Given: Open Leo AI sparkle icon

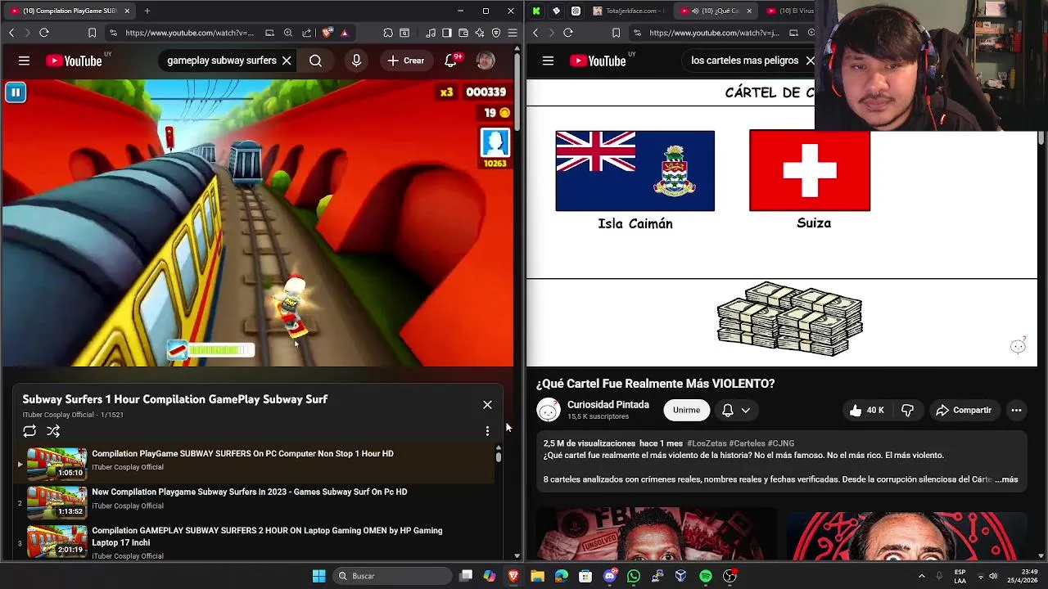Looking at the screenshot, I should [480, 33].
